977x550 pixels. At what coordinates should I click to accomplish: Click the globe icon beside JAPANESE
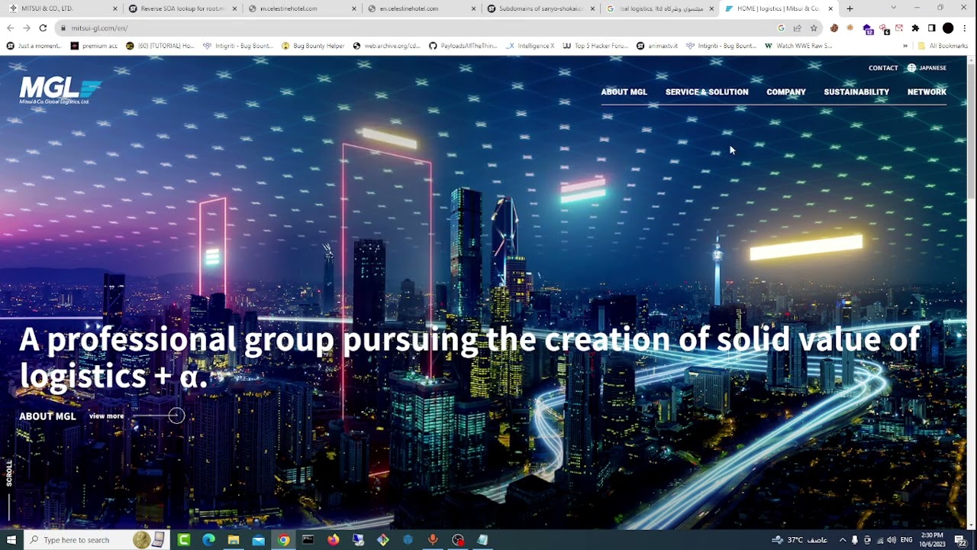pyautogui.click(x=911, y=68)
